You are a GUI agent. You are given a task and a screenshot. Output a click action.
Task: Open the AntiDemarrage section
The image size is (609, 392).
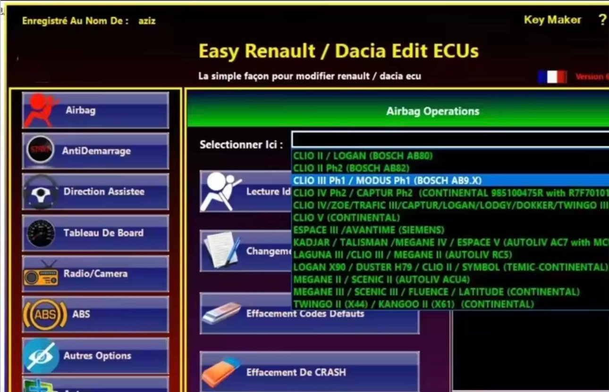[95, 151]
